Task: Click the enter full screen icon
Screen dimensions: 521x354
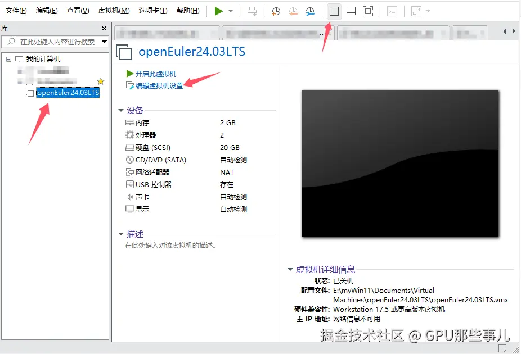Action: coord(367,11)
